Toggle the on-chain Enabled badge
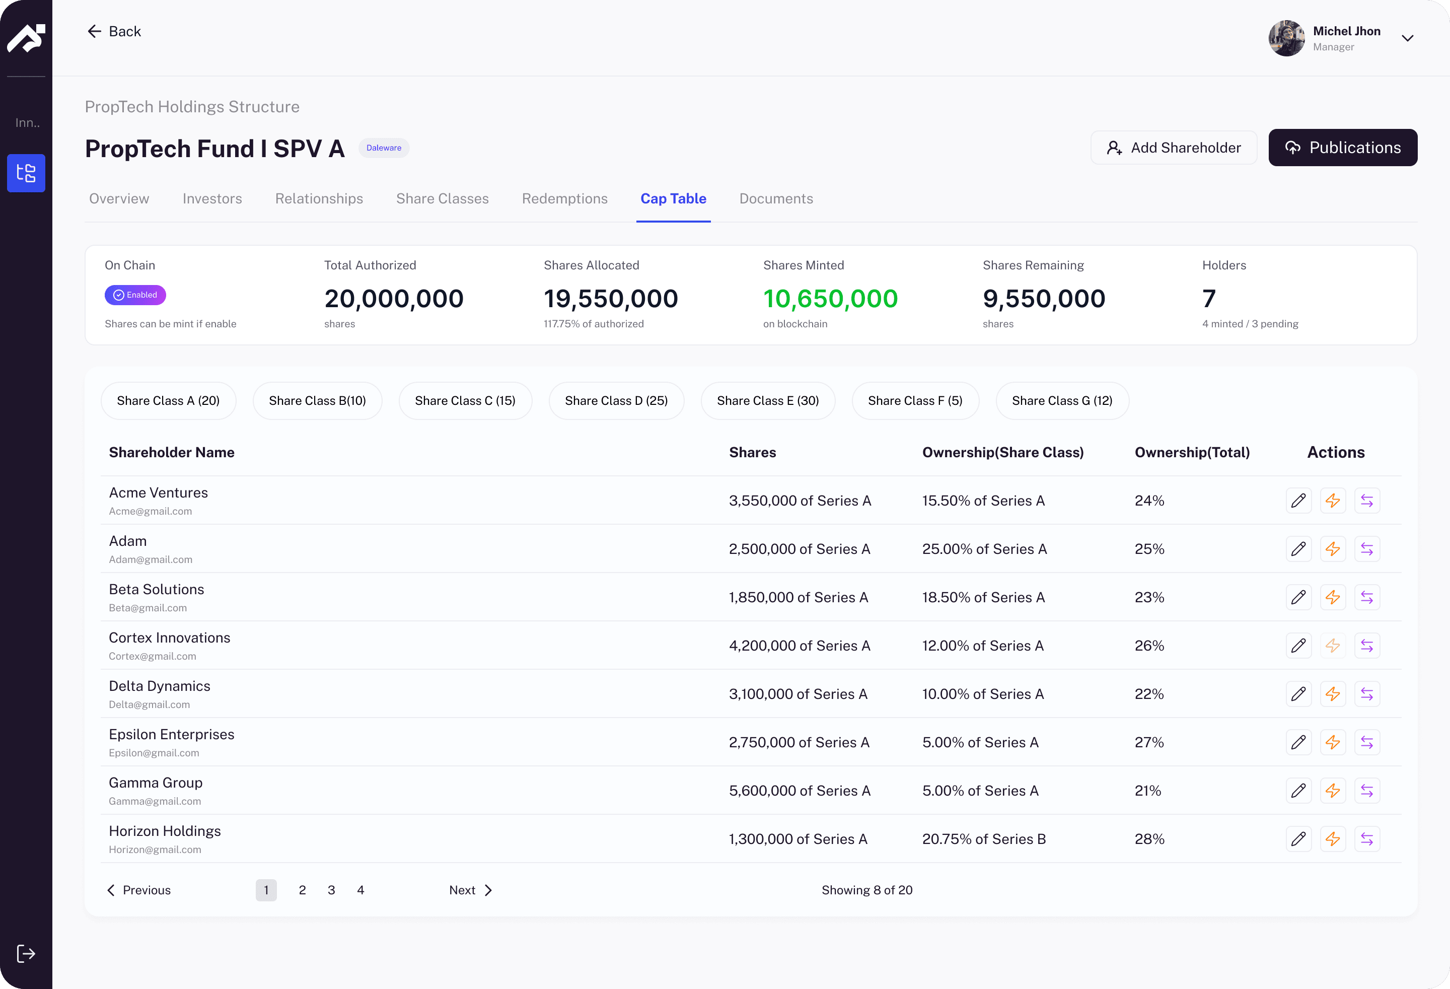This screenshot has width=1450, height=989. pos(135,295)
